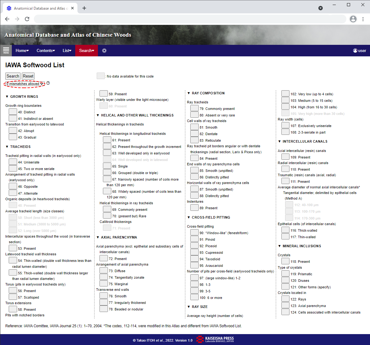
Task: Tick 47: Alternate tracheid pitting
Action: coord(13,193)
